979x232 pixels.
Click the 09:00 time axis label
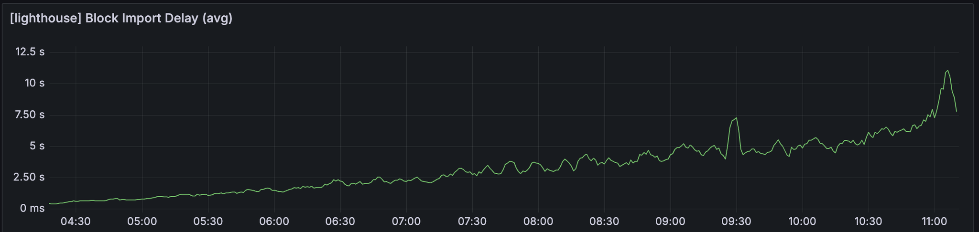(670, 221)
